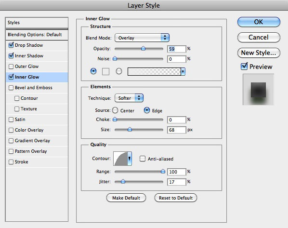Focus the Size pixel value field
Image resolution: width=288 pixels, height=228 pixels.
[177, 130]
